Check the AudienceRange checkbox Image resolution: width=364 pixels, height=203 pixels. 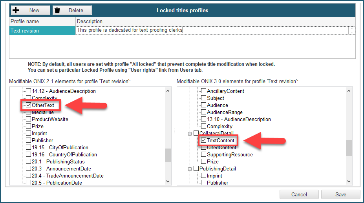click(x=203, y=112)
